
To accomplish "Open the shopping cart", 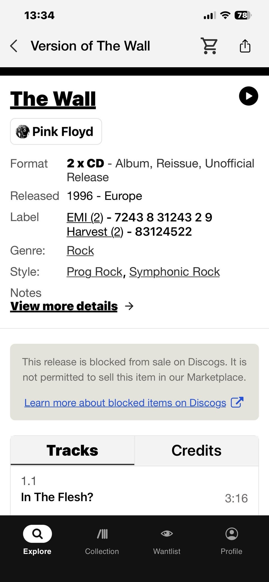I will point(209,46).
